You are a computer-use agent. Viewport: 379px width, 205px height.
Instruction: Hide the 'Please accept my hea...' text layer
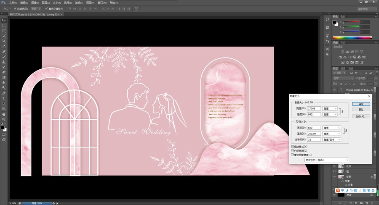(334, 90)
